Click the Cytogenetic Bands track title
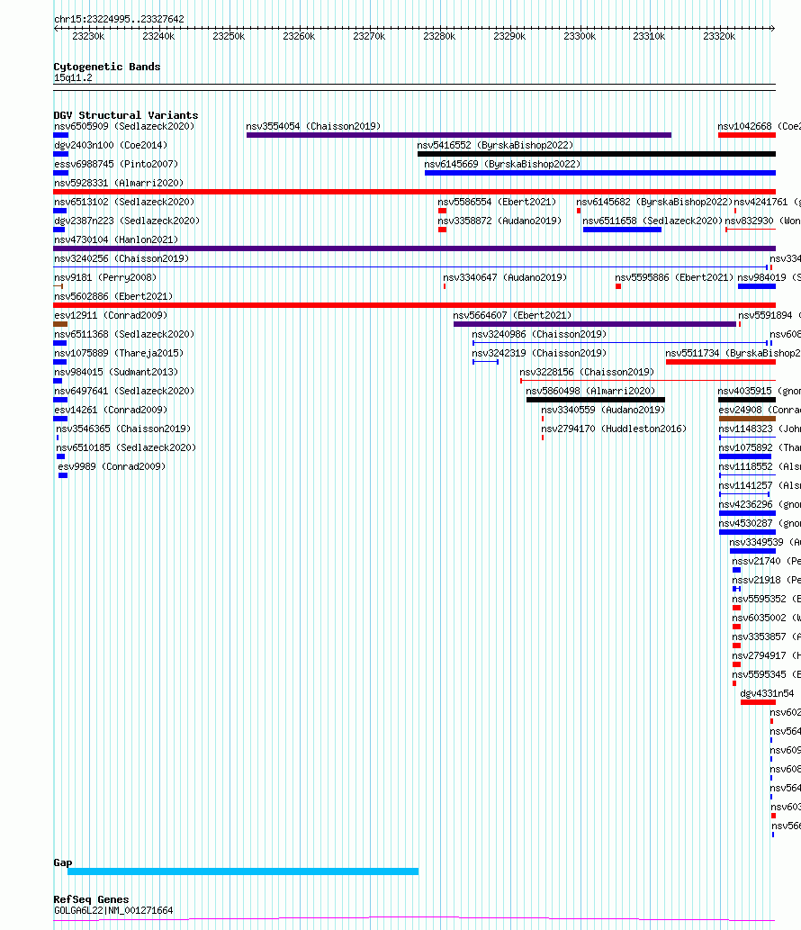This screenshot has height=930, width=801. (x=107, y=67)
